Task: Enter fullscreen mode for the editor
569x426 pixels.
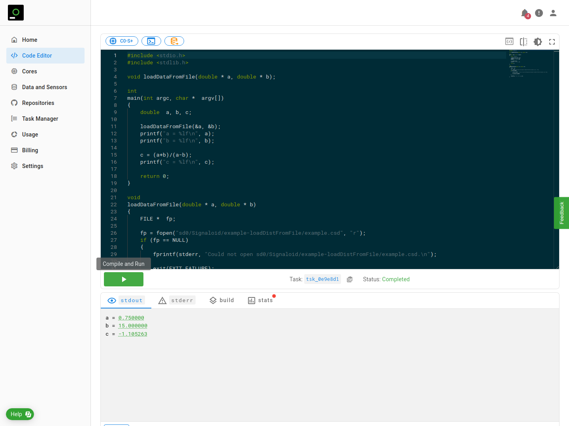Action: tap(552, 41)
